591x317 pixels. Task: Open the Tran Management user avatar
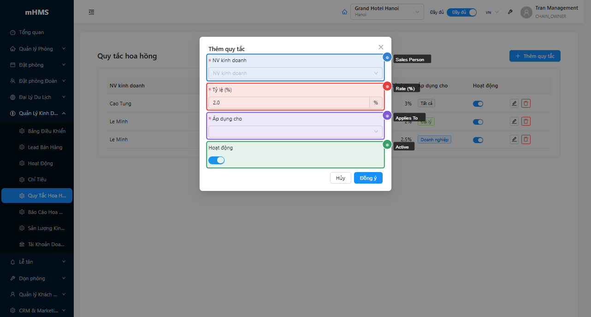[526, 12]
